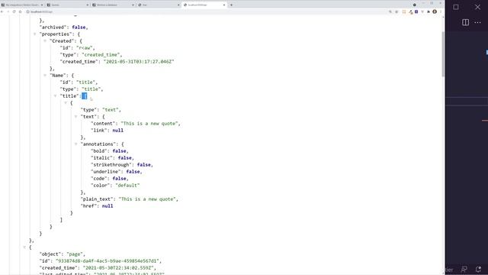Screen dimensions: 488x275
Task: Collapse the "Name" object node
Action: pyautogui.click(x=45, y=75)
